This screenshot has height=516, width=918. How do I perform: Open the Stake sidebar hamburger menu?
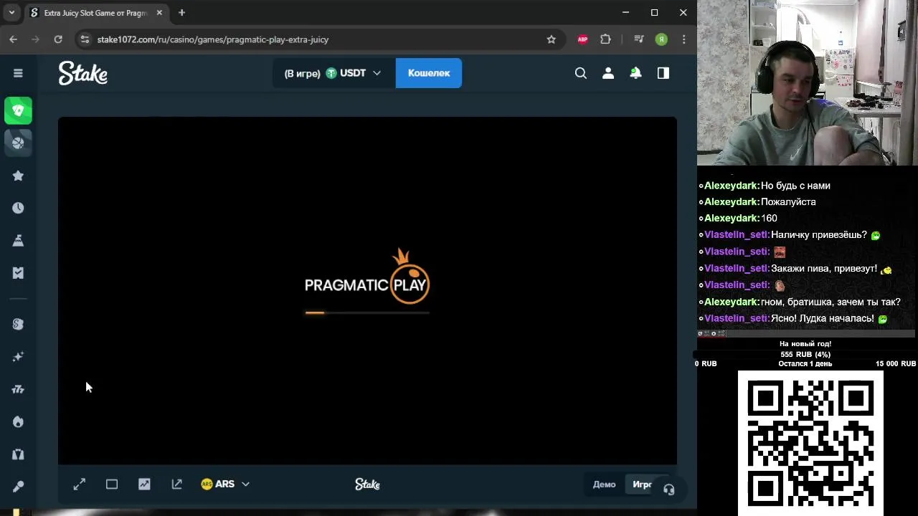[x=18, y=73]
